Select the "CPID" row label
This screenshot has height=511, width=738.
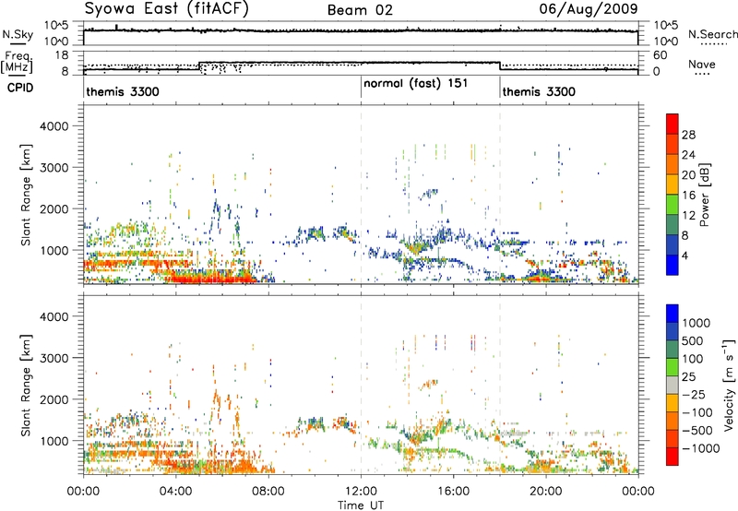[x=20, y=88]
